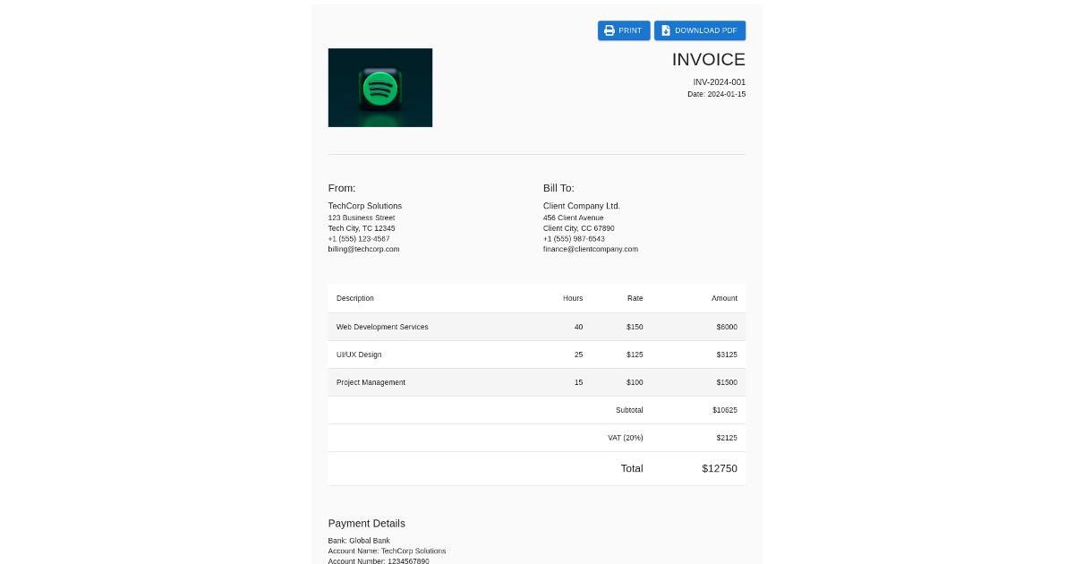Click the Description column header
This screenshot has width=1074, height=564.
[x=355, y=298]
